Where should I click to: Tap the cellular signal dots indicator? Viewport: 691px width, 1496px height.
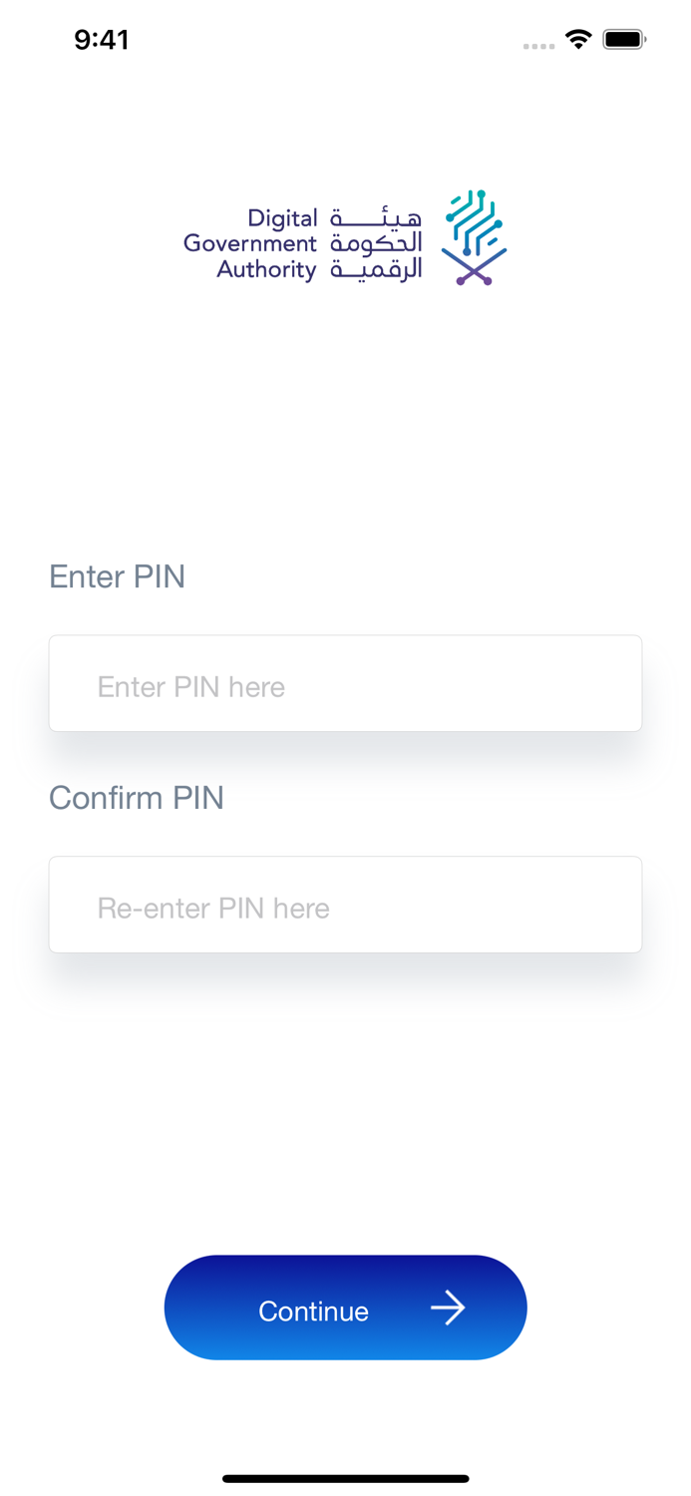[537, 46]
